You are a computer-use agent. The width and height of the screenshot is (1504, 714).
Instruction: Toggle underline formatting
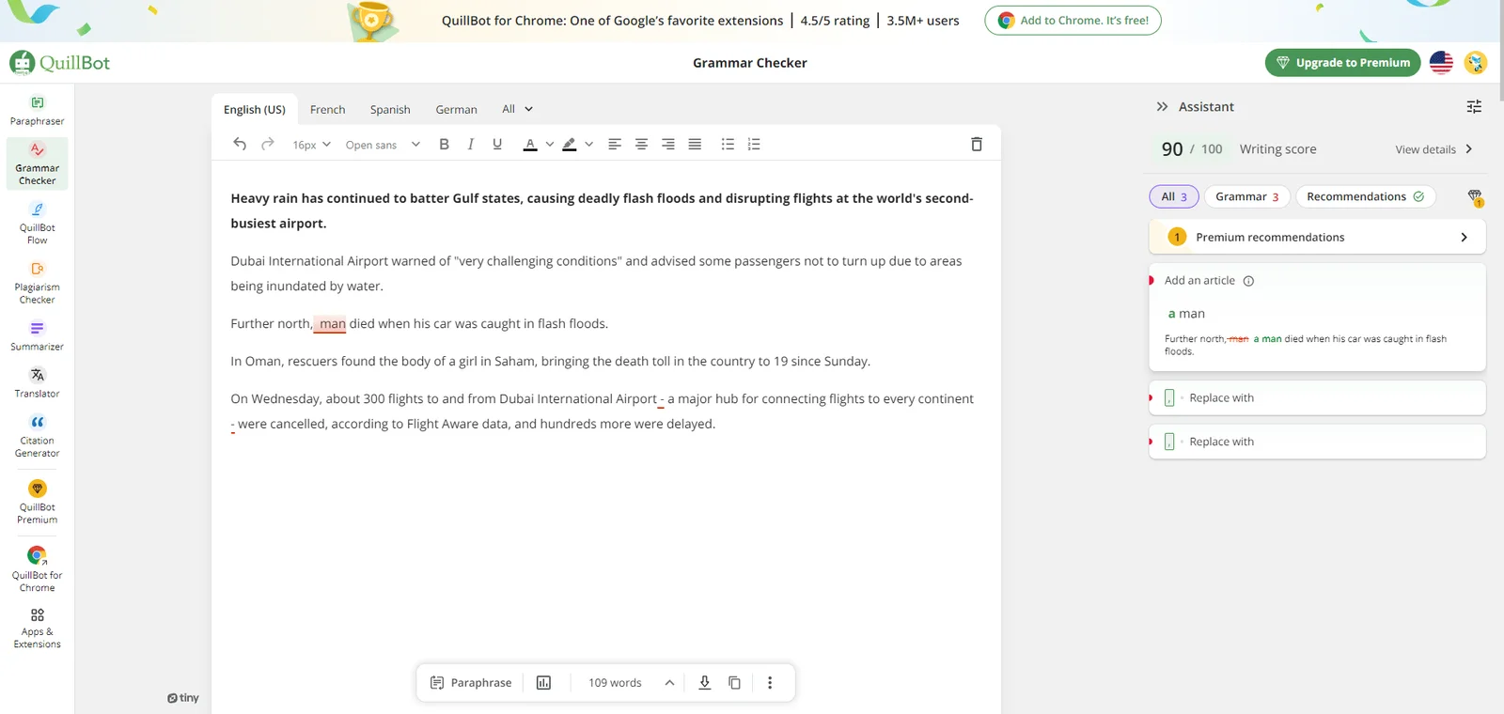click(x=497, y=144)
